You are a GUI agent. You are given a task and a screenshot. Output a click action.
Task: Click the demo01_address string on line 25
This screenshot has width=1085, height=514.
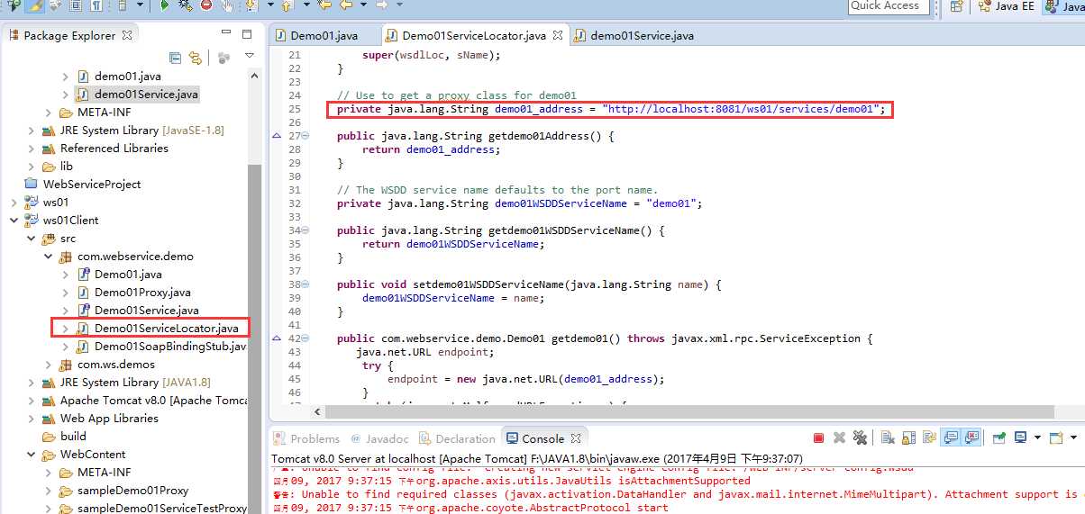741,109
